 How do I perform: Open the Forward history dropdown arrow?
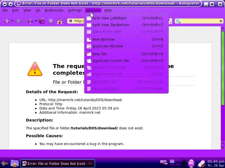24,21
